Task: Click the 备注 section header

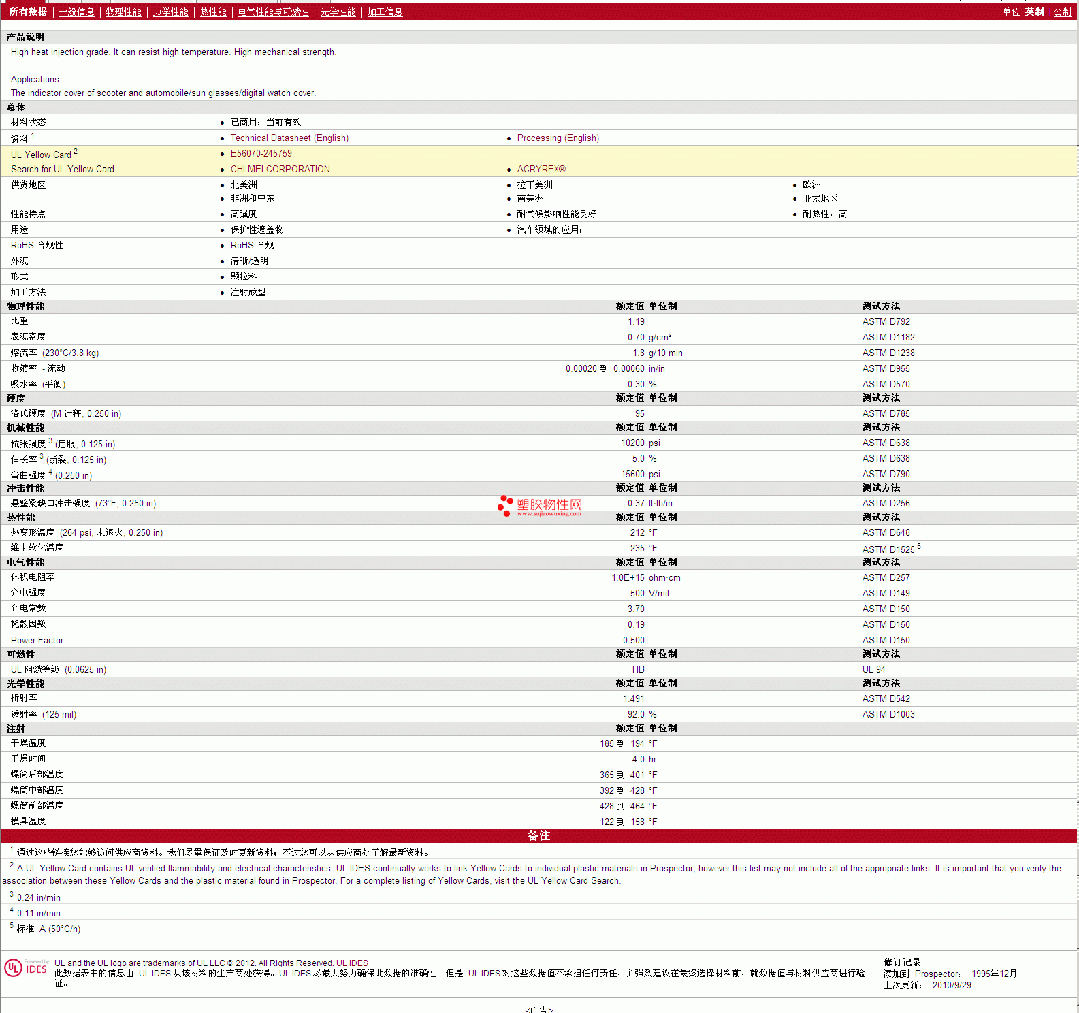Action: (x=539, y=835)
